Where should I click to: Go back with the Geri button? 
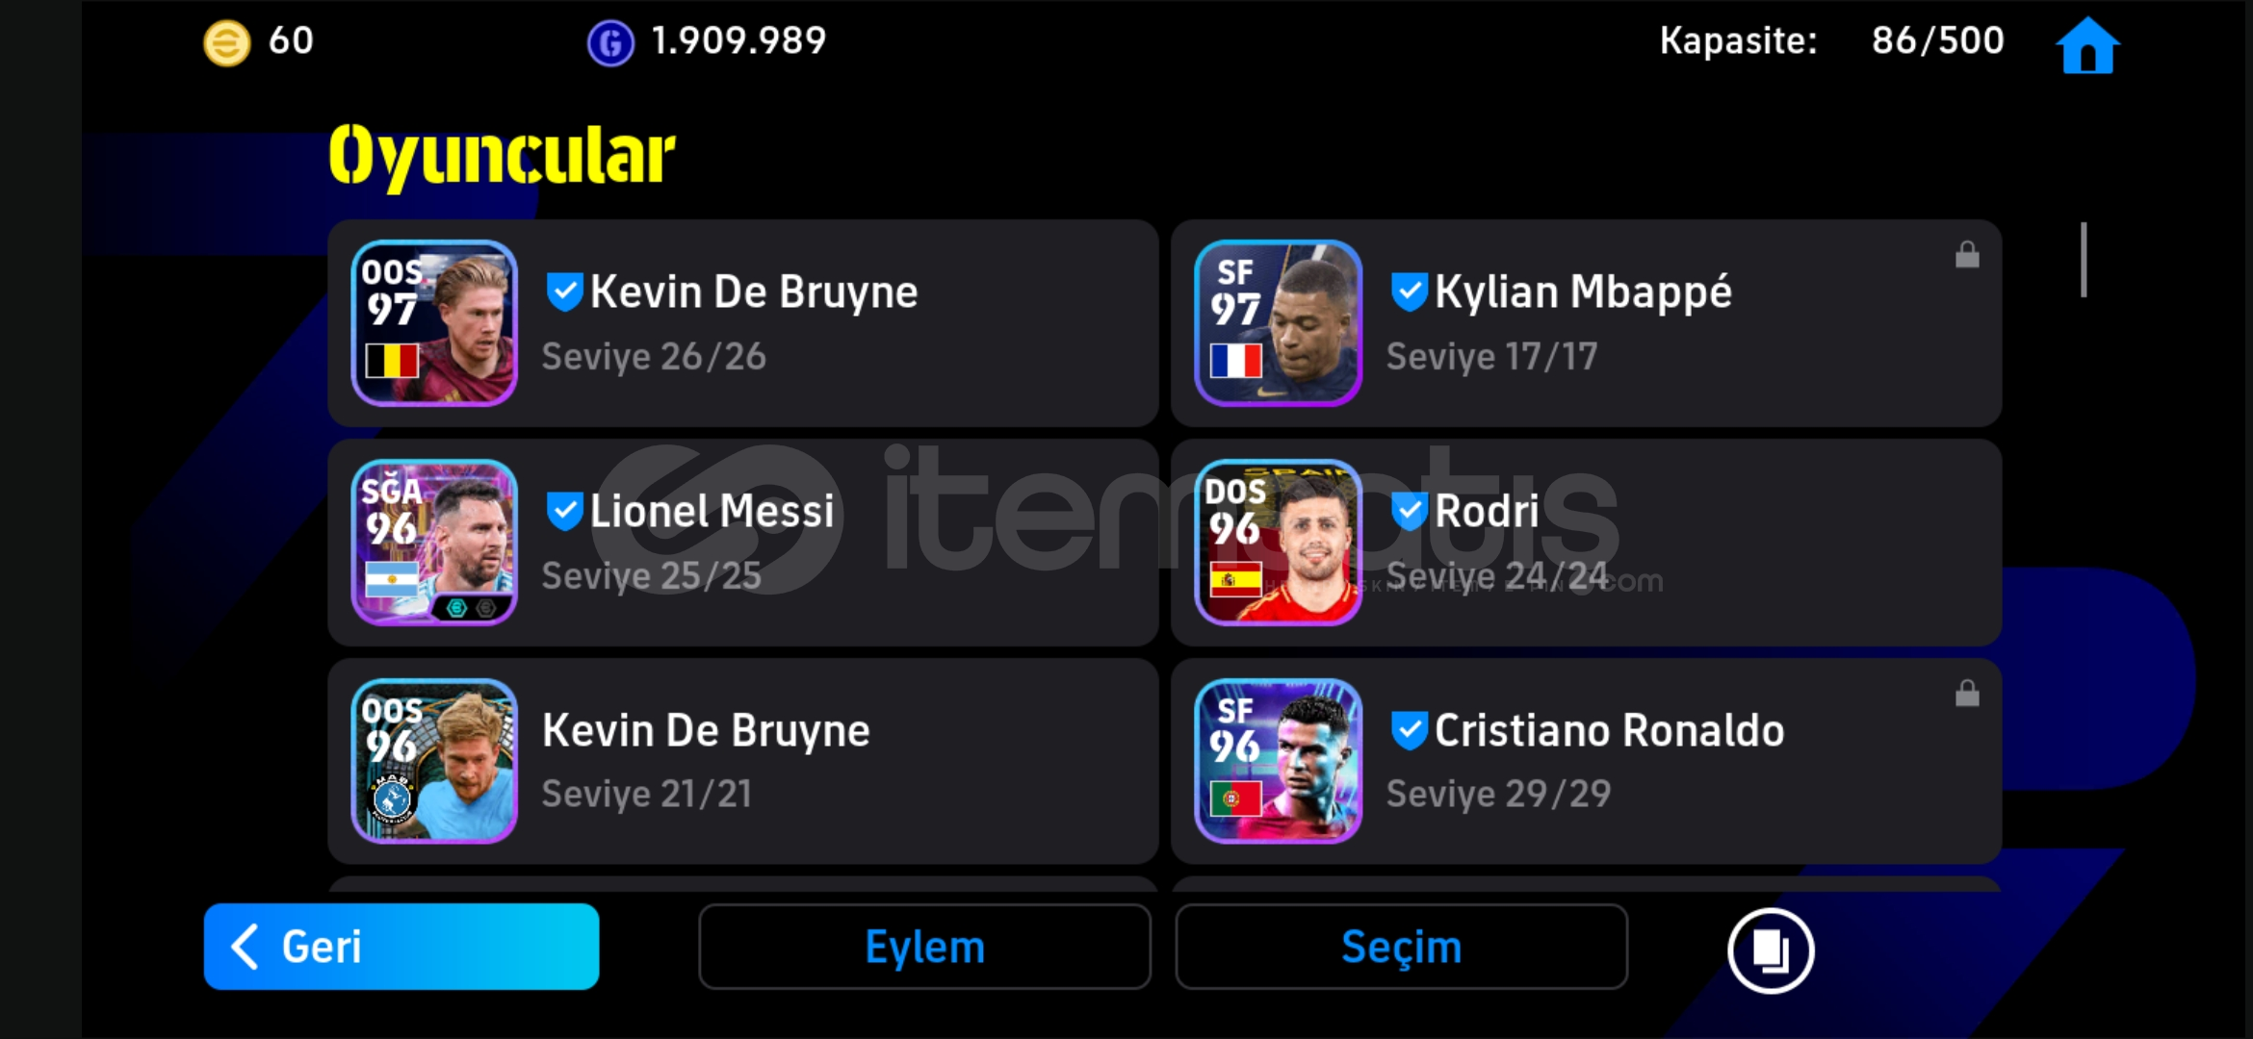[x=401, y=947]
